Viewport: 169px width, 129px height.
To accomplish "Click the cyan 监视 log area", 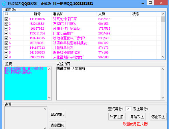I will 26,84.
